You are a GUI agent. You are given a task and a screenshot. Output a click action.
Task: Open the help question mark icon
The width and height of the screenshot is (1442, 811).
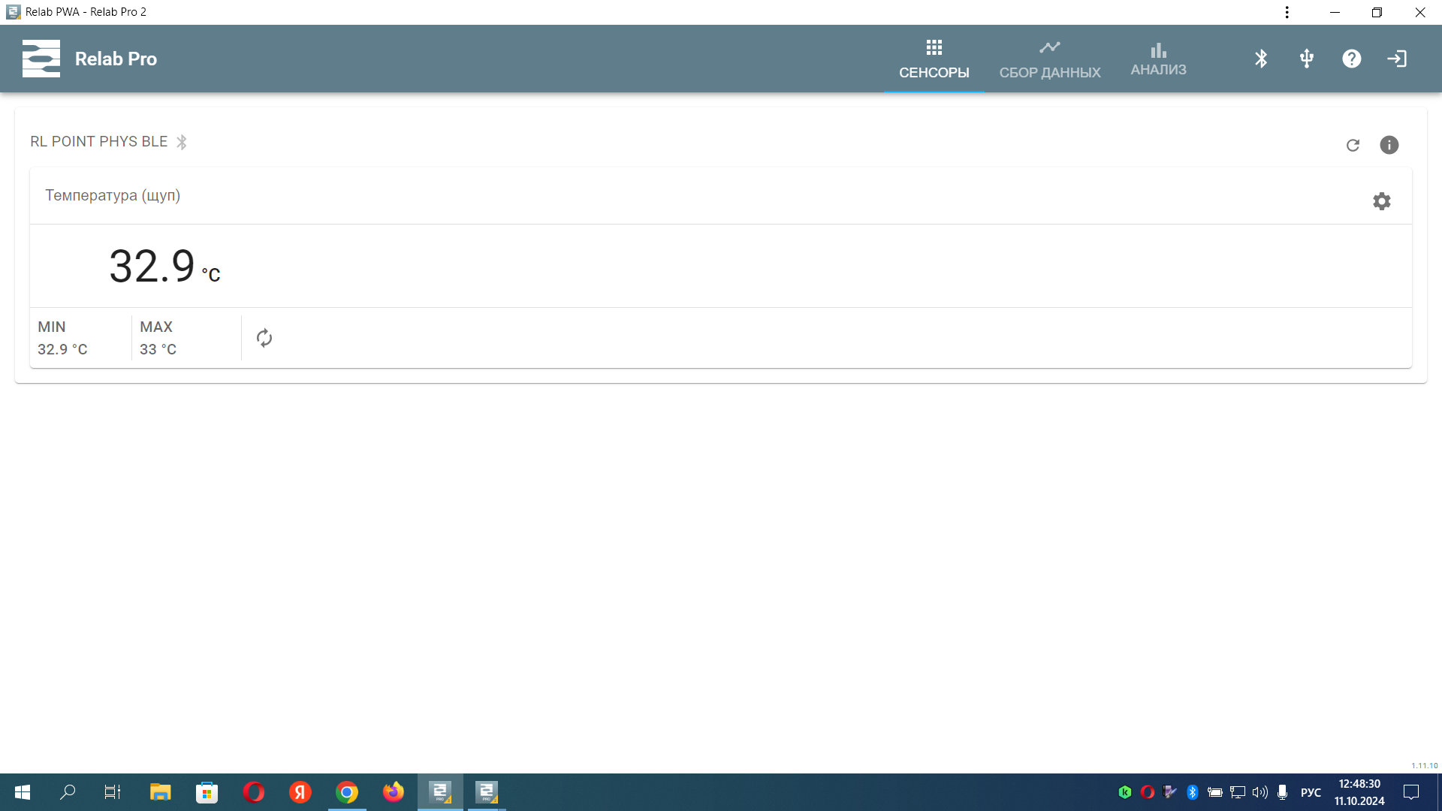1352,59
